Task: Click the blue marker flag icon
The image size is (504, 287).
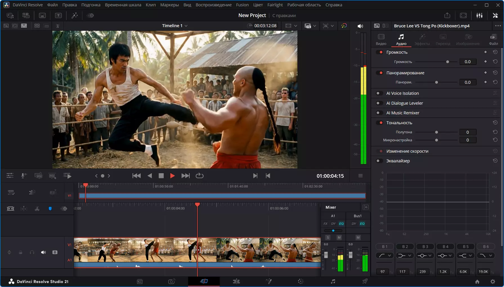Action: pyautogui.click(x=50, y=209)
